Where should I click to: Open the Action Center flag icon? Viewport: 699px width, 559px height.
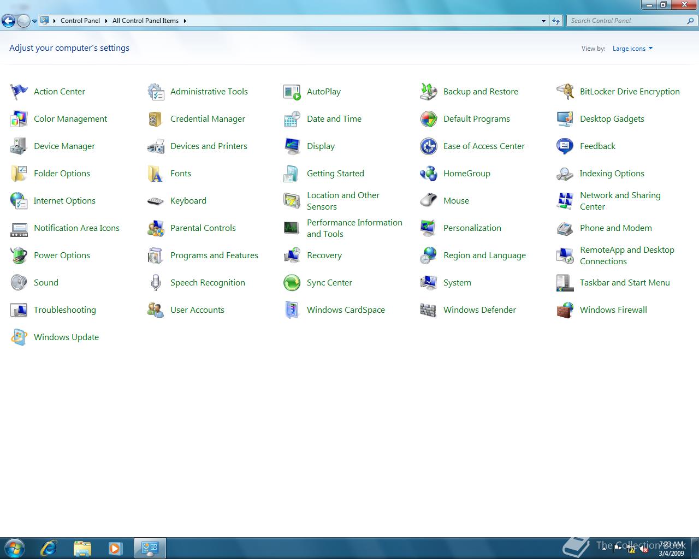[19, 92]
